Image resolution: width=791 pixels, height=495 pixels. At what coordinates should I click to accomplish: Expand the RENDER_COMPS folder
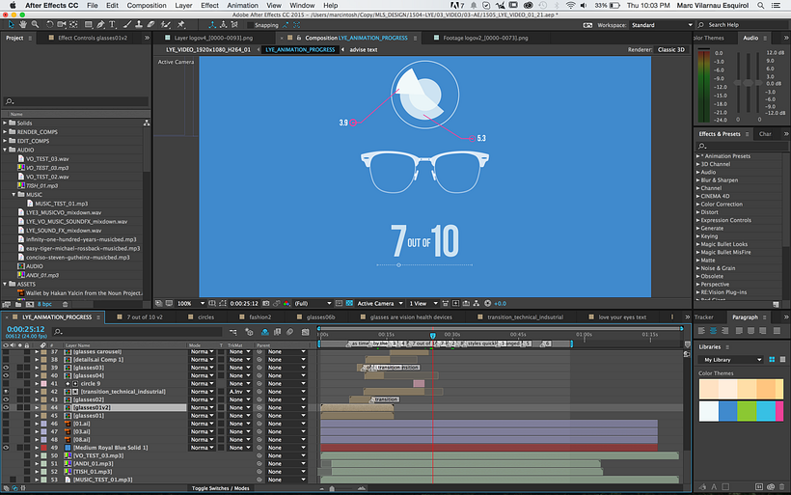[5, 131]
